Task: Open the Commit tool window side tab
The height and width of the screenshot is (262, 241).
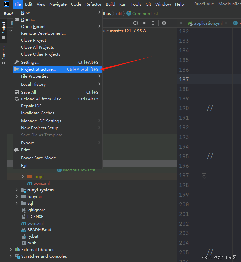Action: click(x=4, y=55)
